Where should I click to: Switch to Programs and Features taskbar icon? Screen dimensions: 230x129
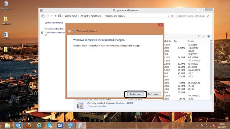coord(80,125)
